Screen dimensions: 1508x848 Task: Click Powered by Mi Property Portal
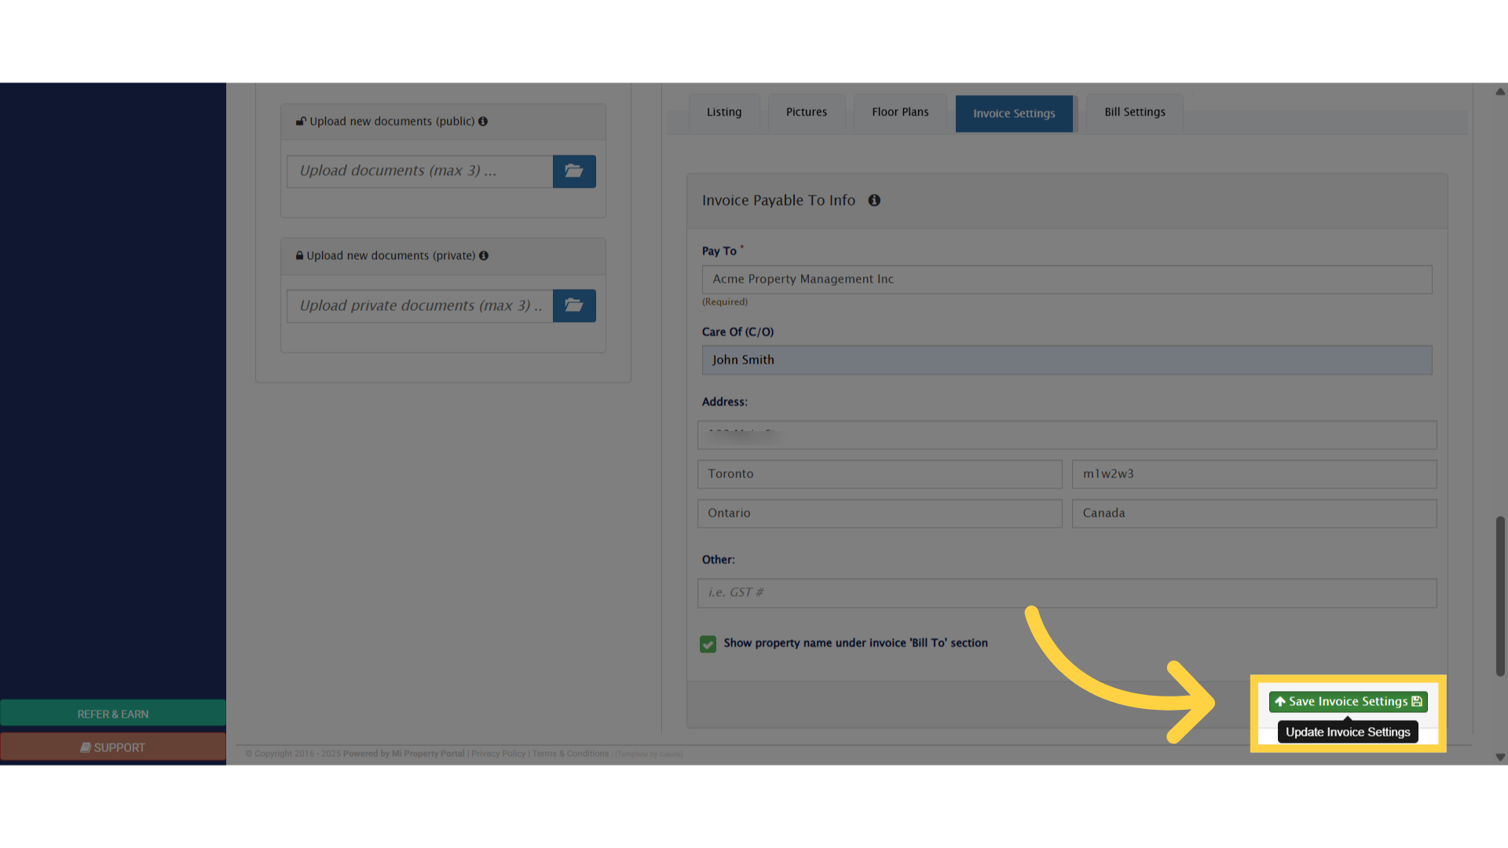[404, 753]
